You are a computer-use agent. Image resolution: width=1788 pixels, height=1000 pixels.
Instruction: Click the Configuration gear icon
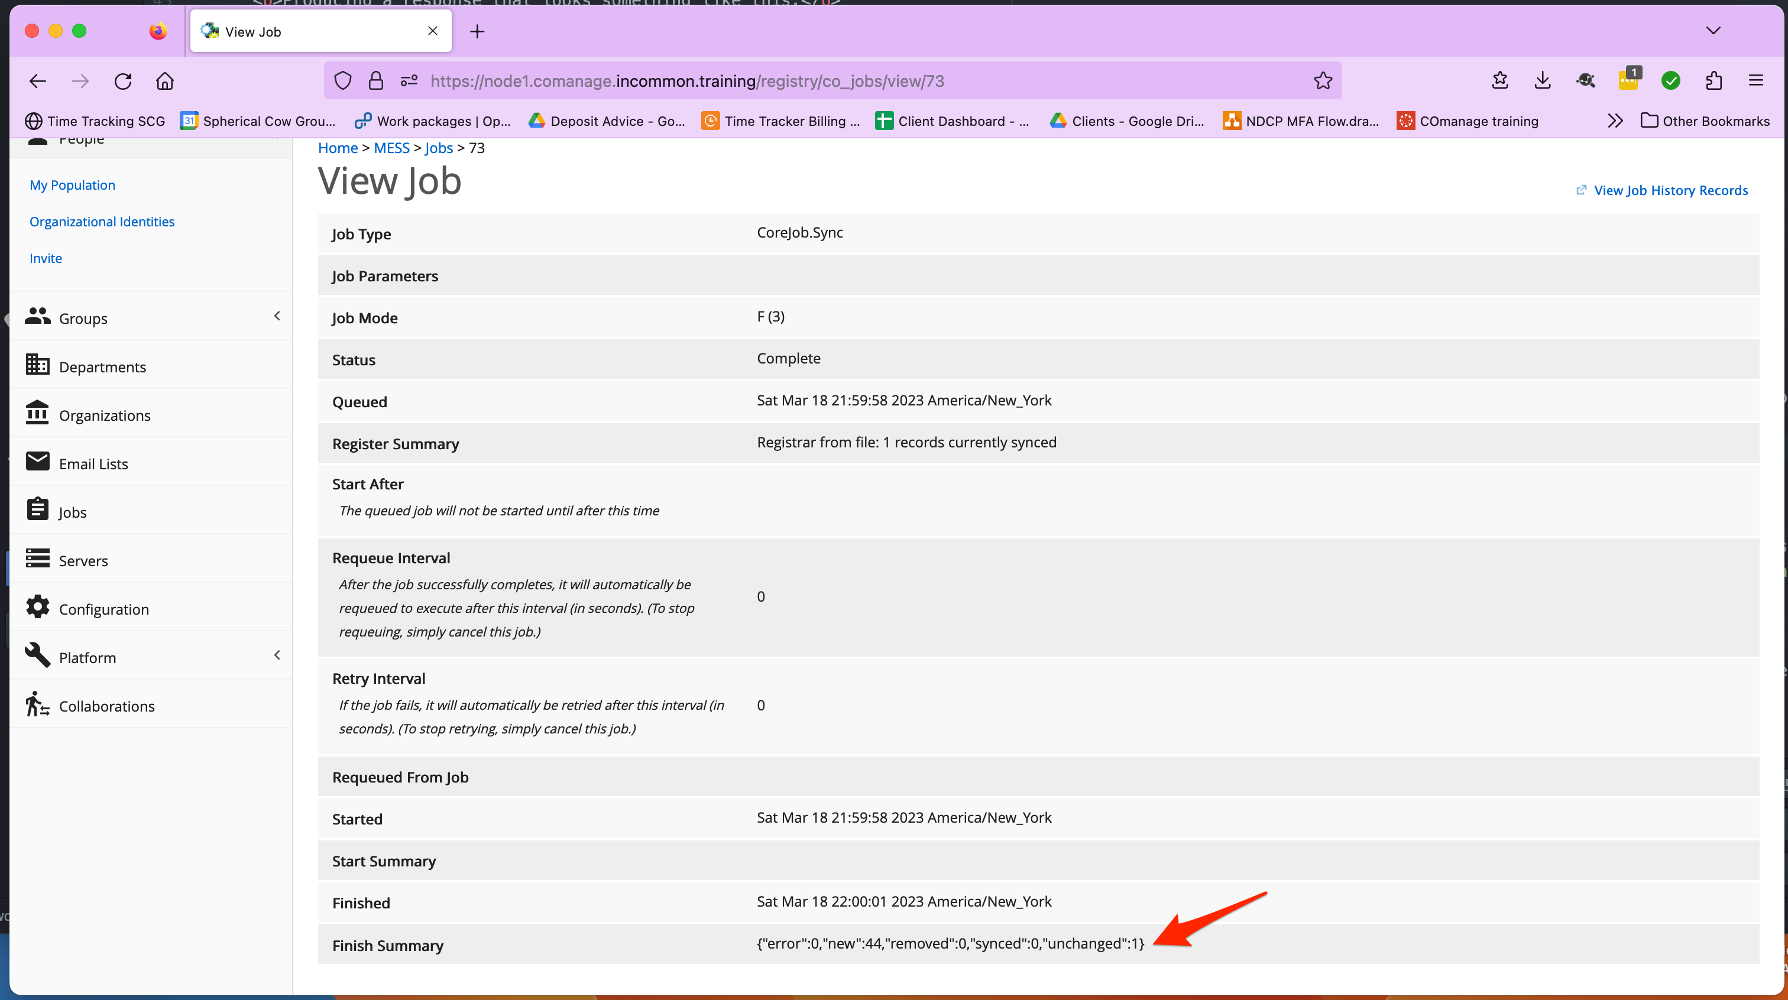37,606
